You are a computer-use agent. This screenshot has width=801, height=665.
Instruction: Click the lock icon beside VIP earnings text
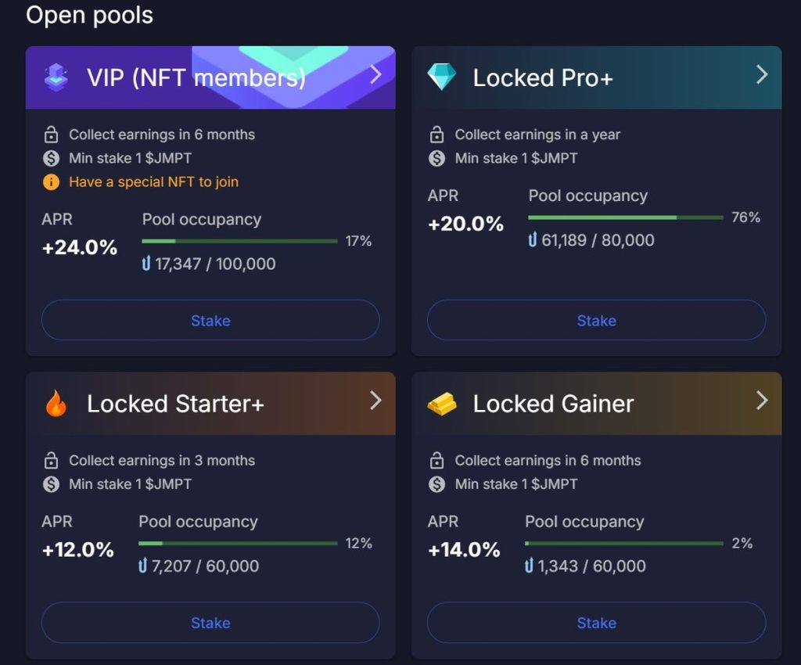click(x=50, y=135)
